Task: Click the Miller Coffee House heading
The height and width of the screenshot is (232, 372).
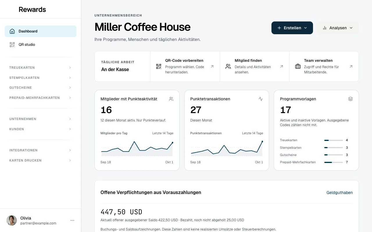Action: click(x=142, y=27)
